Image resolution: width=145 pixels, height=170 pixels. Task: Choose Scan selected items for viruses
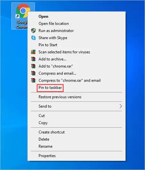[77, 52]
